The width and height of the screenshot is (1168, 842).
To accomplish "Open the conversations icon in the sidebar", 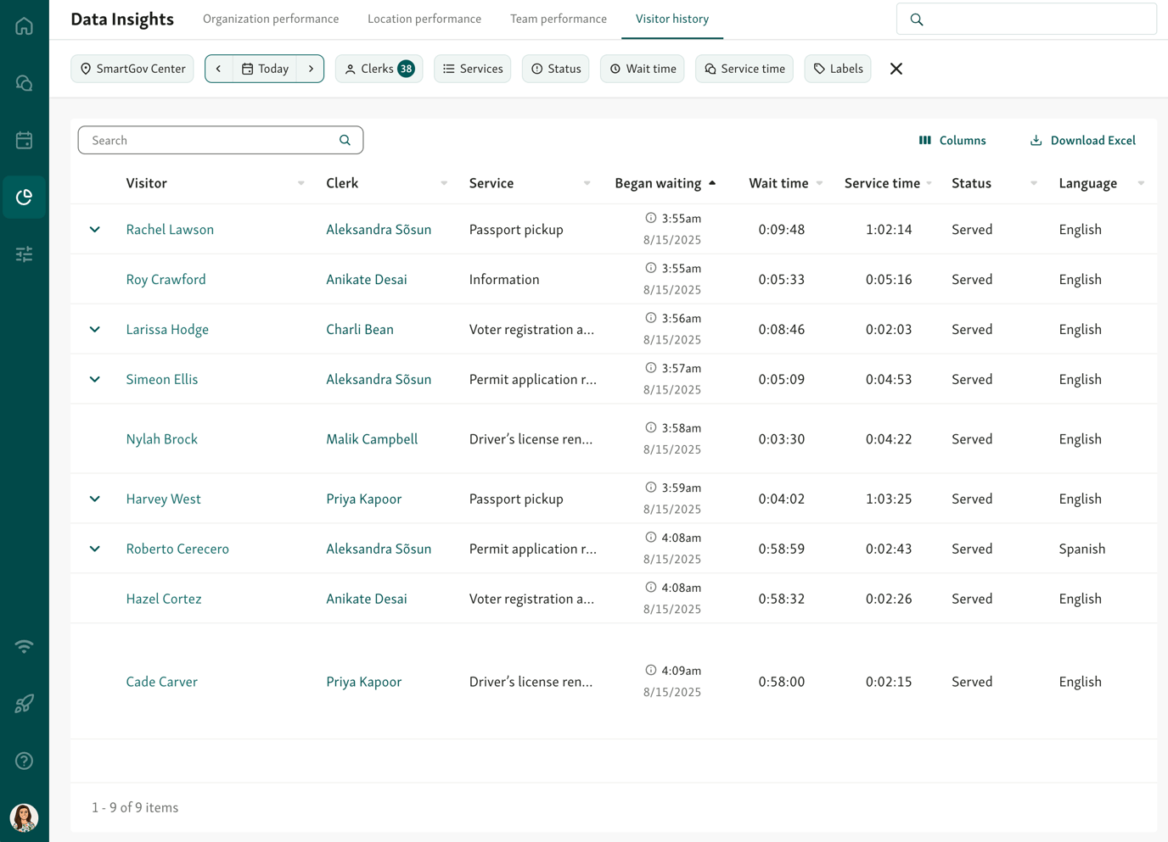I will coord(24,82).
